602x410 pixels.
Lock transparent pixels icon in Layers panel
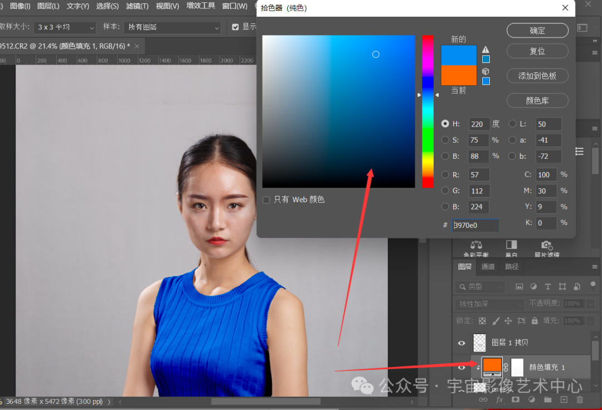[482, 321]
